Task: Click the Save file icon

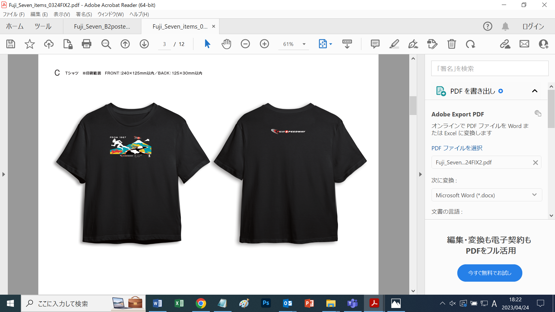Action: (11, 44)
